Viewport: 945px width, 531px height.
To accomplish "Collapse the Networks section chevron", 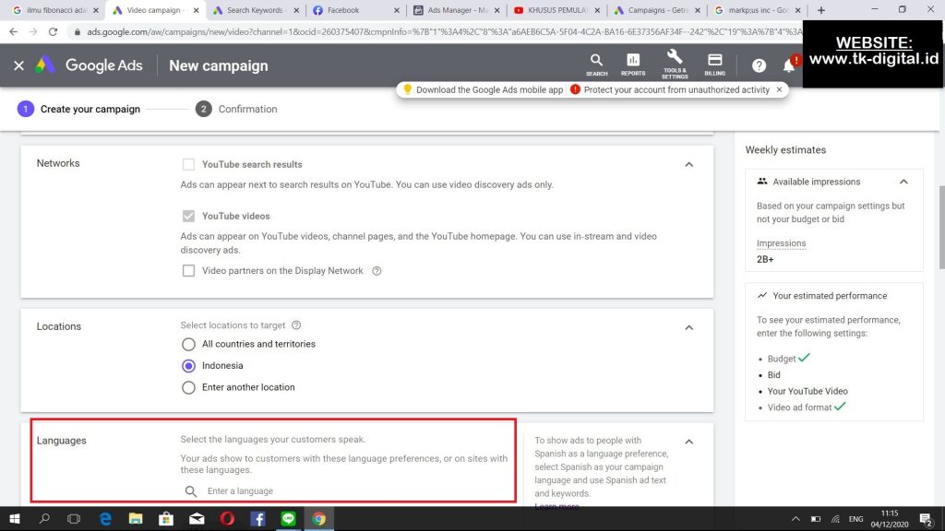I will click(x=688, y=164).
